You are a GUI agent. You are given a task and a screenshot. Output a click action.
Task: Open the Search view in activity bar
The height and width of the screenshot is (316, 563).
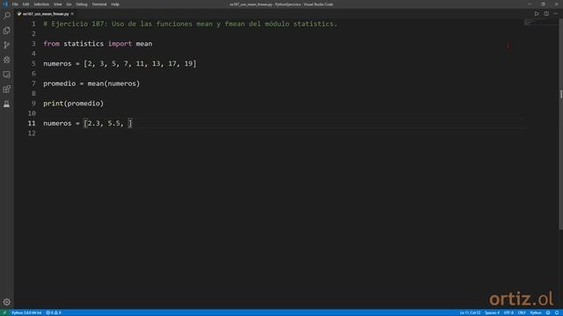(x=7, y=16)
